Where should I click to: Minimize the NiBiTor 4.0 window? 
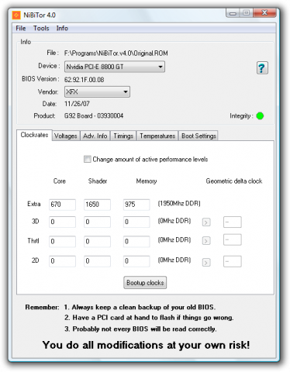coord(233,13)
